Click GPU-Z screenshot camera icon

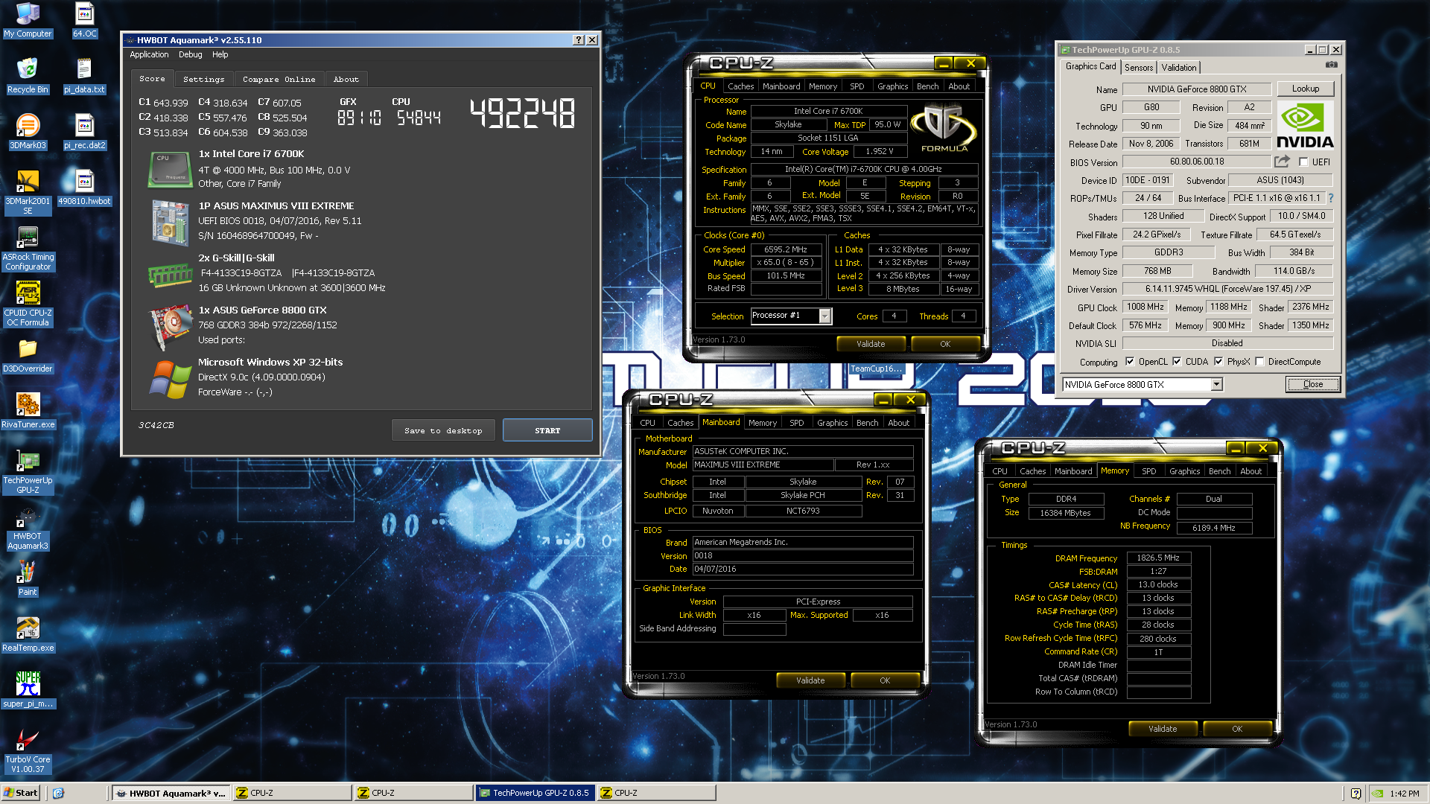pos(1332,66)
